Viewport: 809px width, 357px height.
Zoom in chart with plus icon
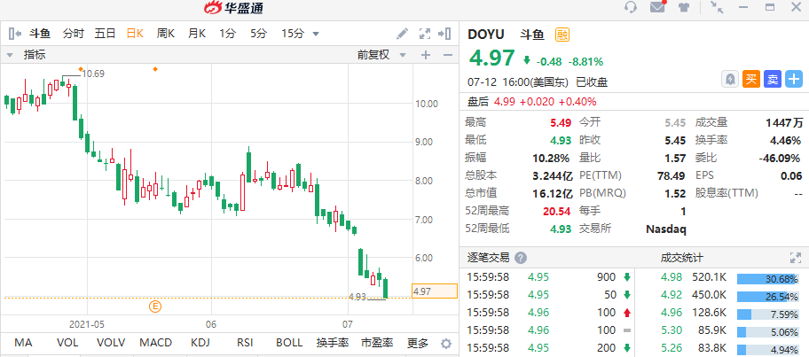click(426, 55)
